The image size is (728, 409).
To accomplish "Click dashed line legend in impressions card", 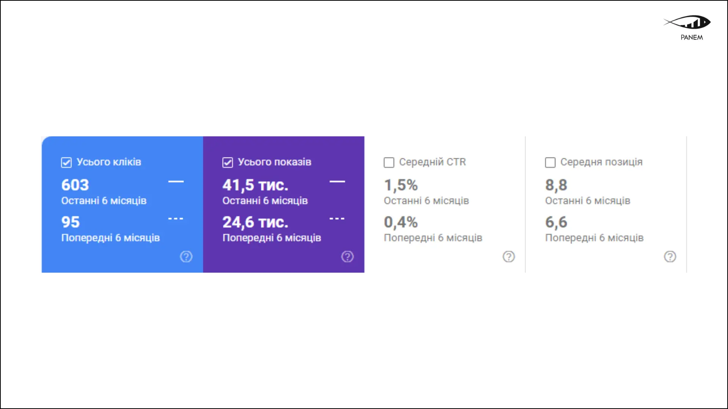I will 337,219.
